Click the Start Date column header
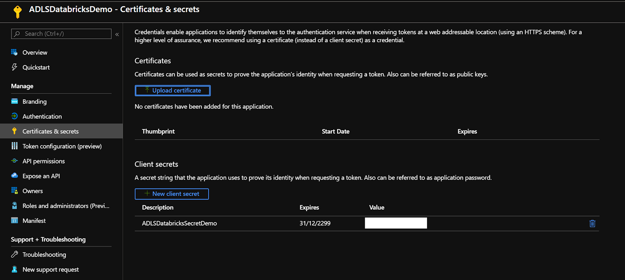The width and height of the screenshot is (625, 280). 336,131
